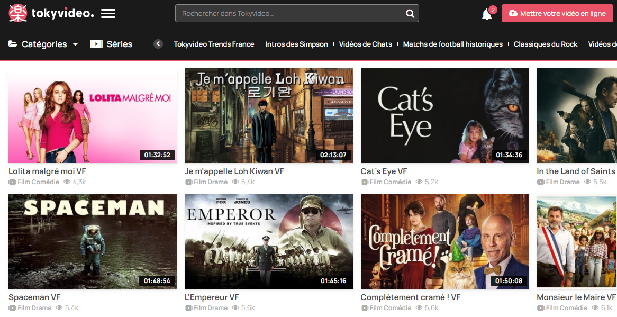
Task: Click duration badge 02:13:07
Action: pos(333,155)
